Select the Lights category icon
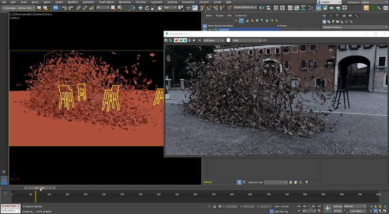Screen dimensions: 389x214 pyautogui.click(x=333, y=21)
